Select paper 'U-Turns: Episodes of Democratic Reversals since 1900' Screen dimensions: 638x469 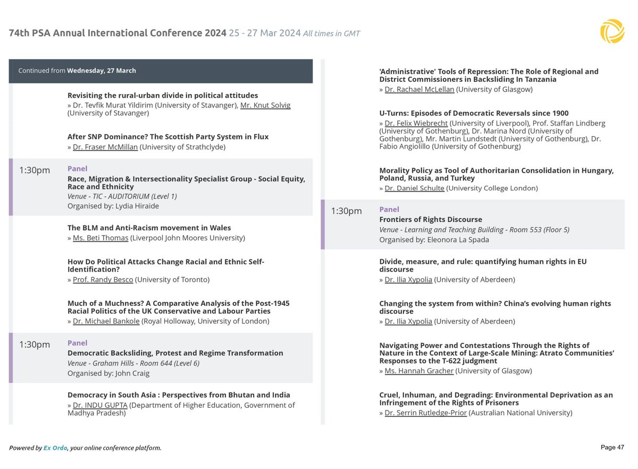click(474, 113)
